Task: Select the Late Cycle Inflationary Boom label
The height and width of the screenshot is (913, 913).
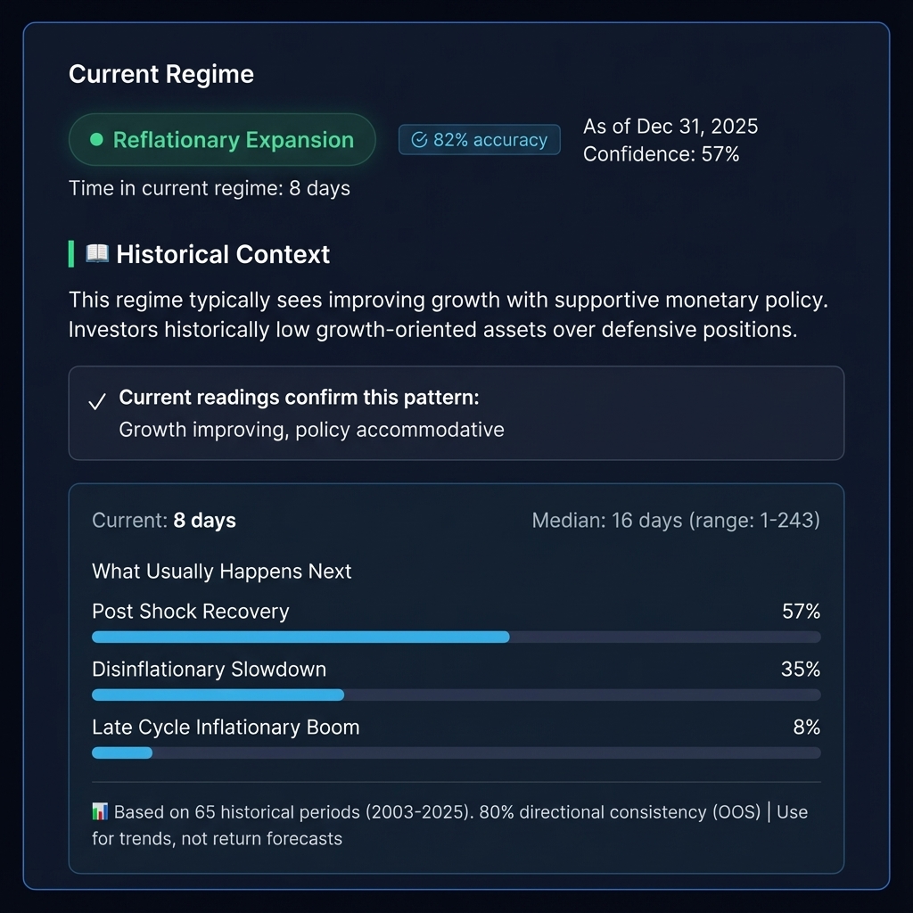Action: (226, 728)
